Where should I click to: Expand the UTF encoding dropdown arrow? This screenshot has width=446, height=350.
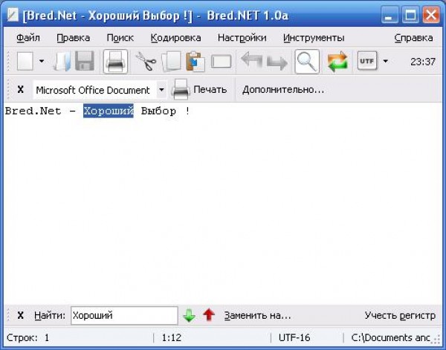385,61
